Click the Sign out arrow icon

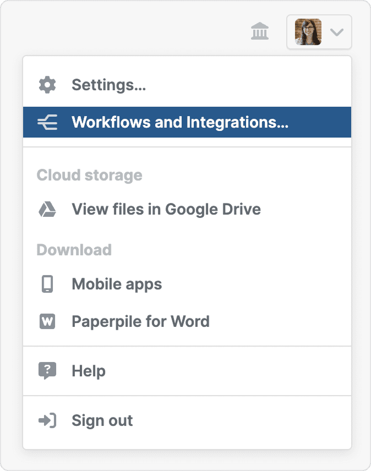click(47, 421)
